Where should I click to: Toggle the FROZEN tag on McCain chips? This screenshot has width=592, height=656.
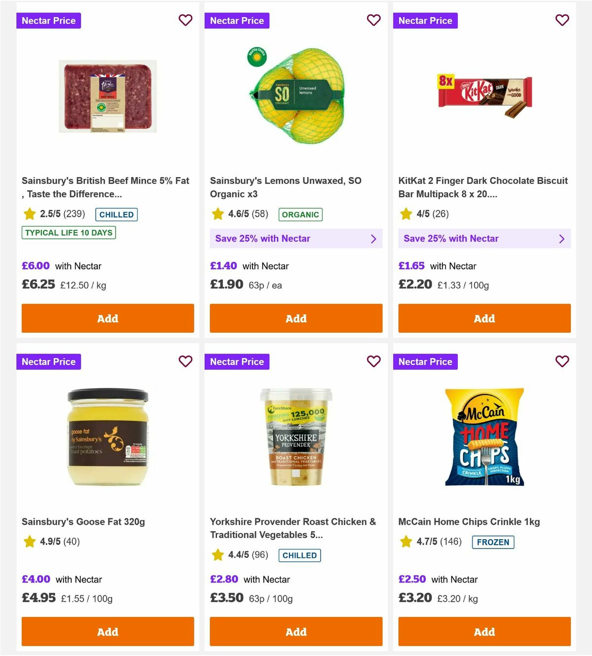point(493,542)
